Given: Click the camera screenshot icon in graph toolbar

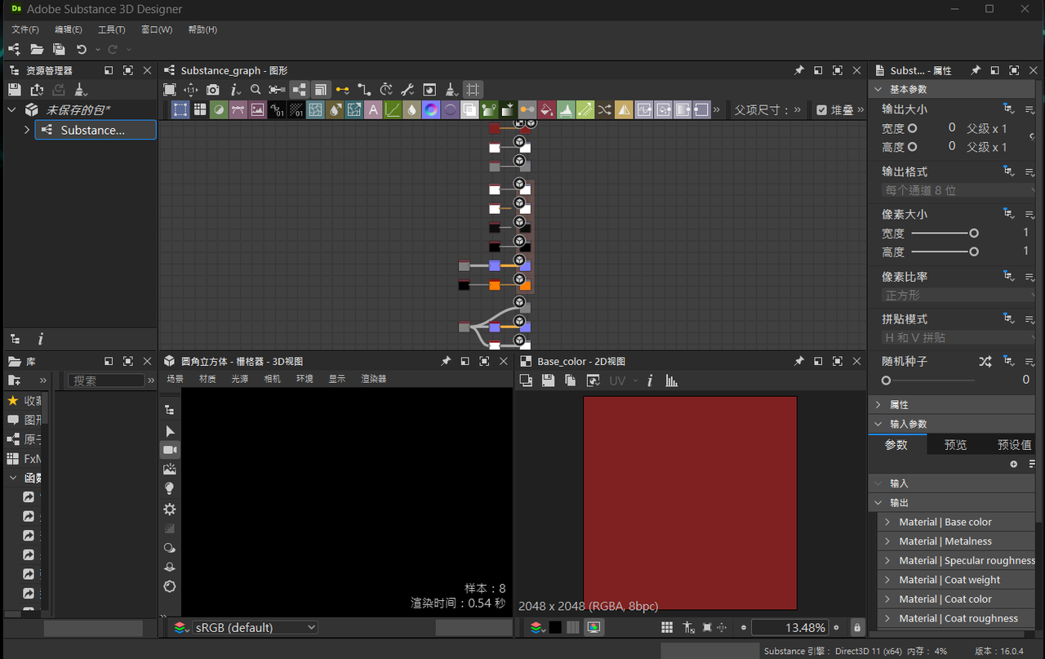Looking at the screenshot, I should (x=212, y=90).
